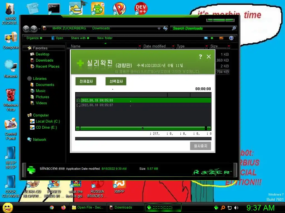Open the Size column filter arrow
Image resolution: width=285 pixels, height=213 pixels.
[229, 46]
